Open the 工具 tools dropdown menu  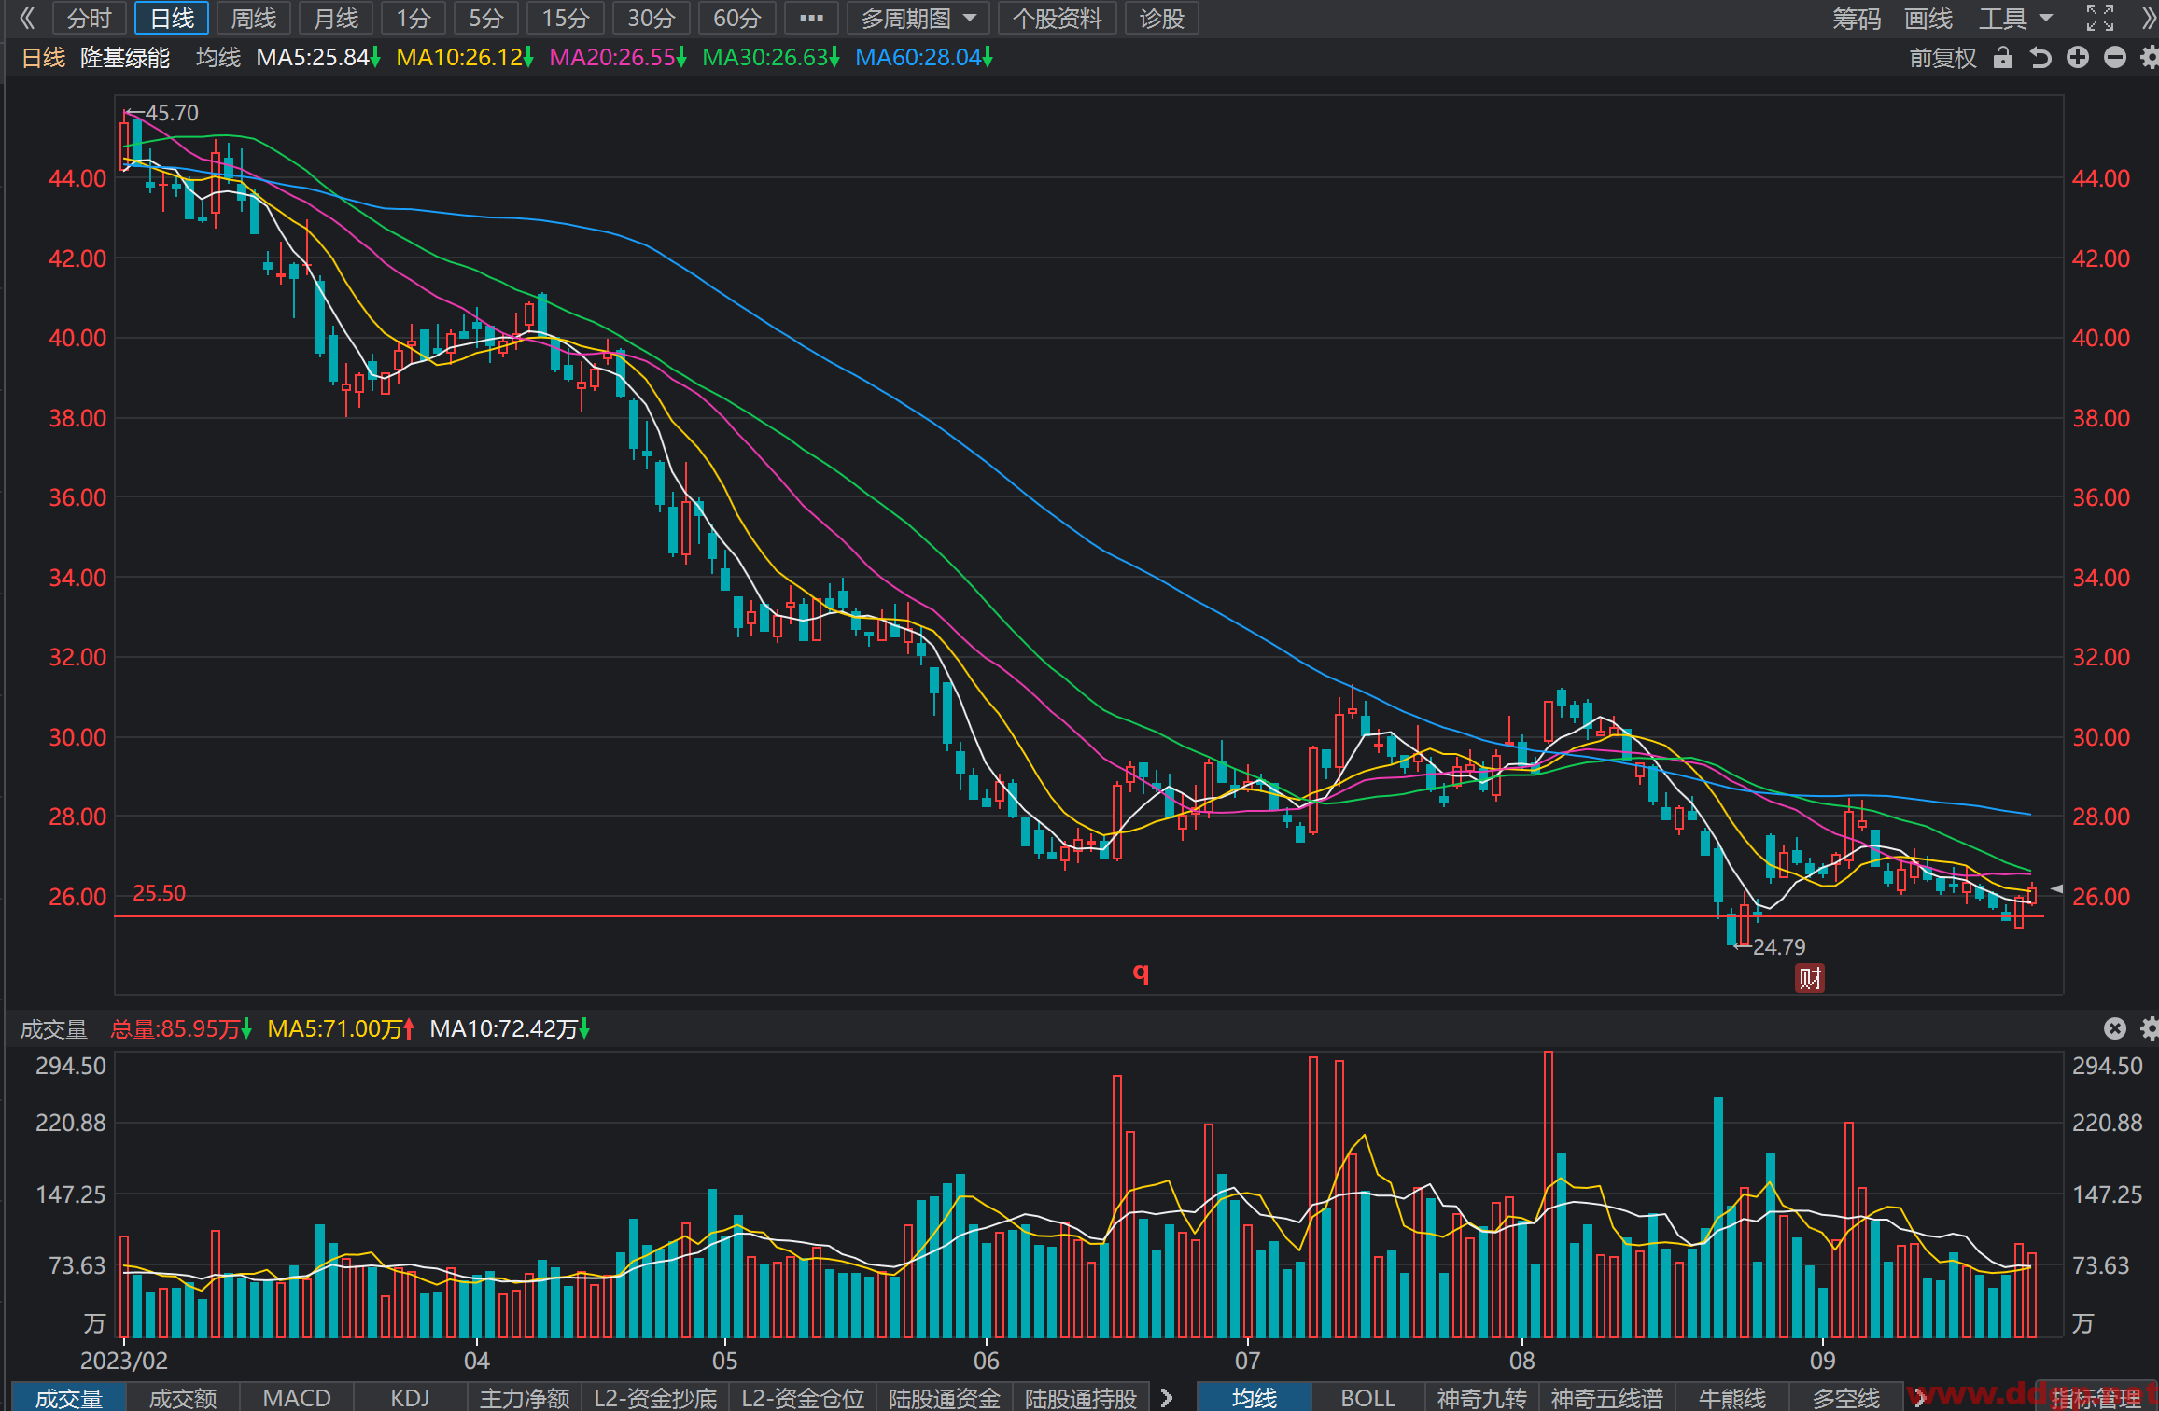pos(2015,19)
